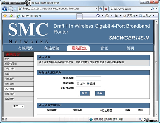Click the SMC Networks logo

(x=28, y=33)
